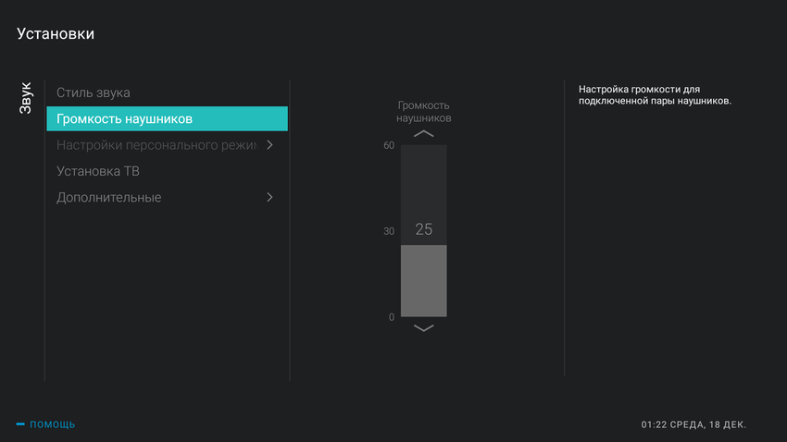Decrease headphone volume with the down arrow
Image resolution: width=787 pixels, height=442 pixels.
pos(423,328)
